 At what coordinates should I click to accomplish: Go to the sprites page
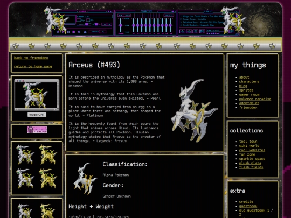click(246, 90)
